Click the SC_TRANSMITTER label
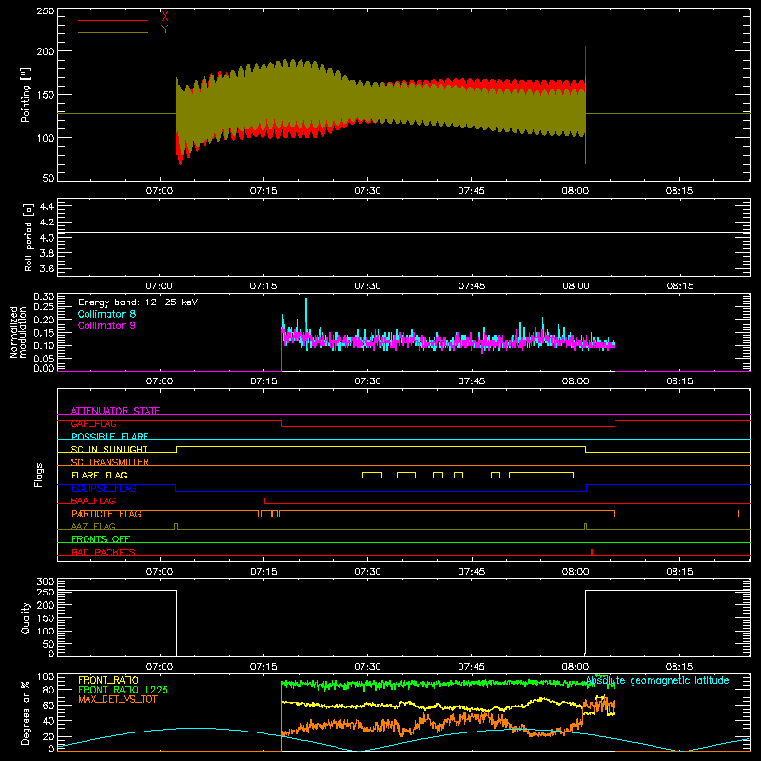Screen dimensions: 761x761 (x=110, y=462)
